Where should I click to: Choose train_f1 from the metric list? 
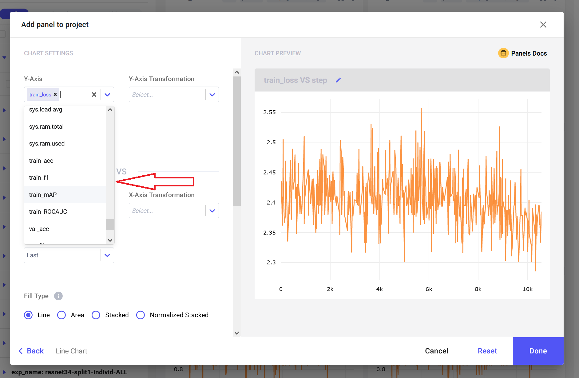coord(65,178)
